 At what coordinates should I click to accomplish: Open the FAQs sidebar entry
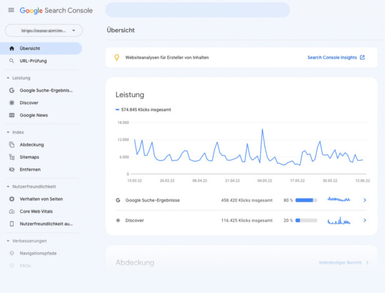26,266
